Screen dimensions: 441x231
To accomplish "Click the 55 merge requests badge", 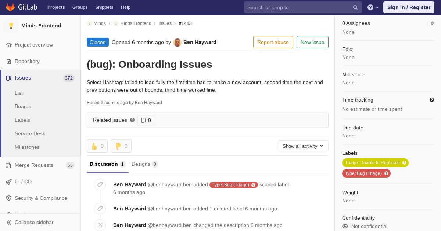I will [70, 165].
